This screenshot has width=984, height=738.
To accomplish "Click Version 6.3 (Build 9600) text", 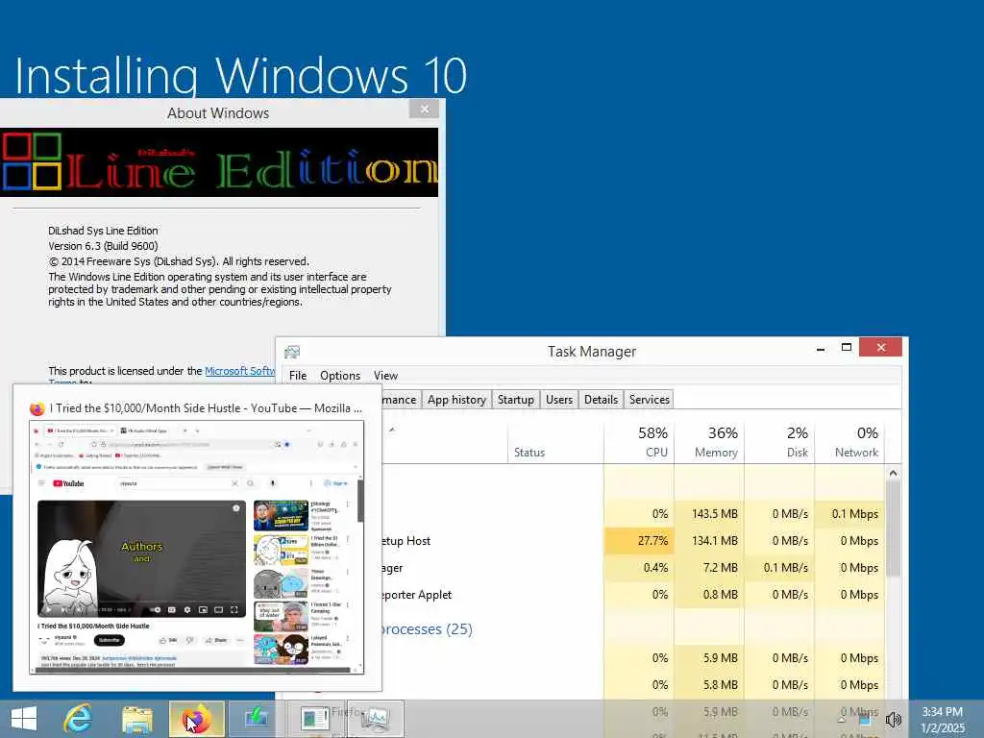I will point(103,246).
